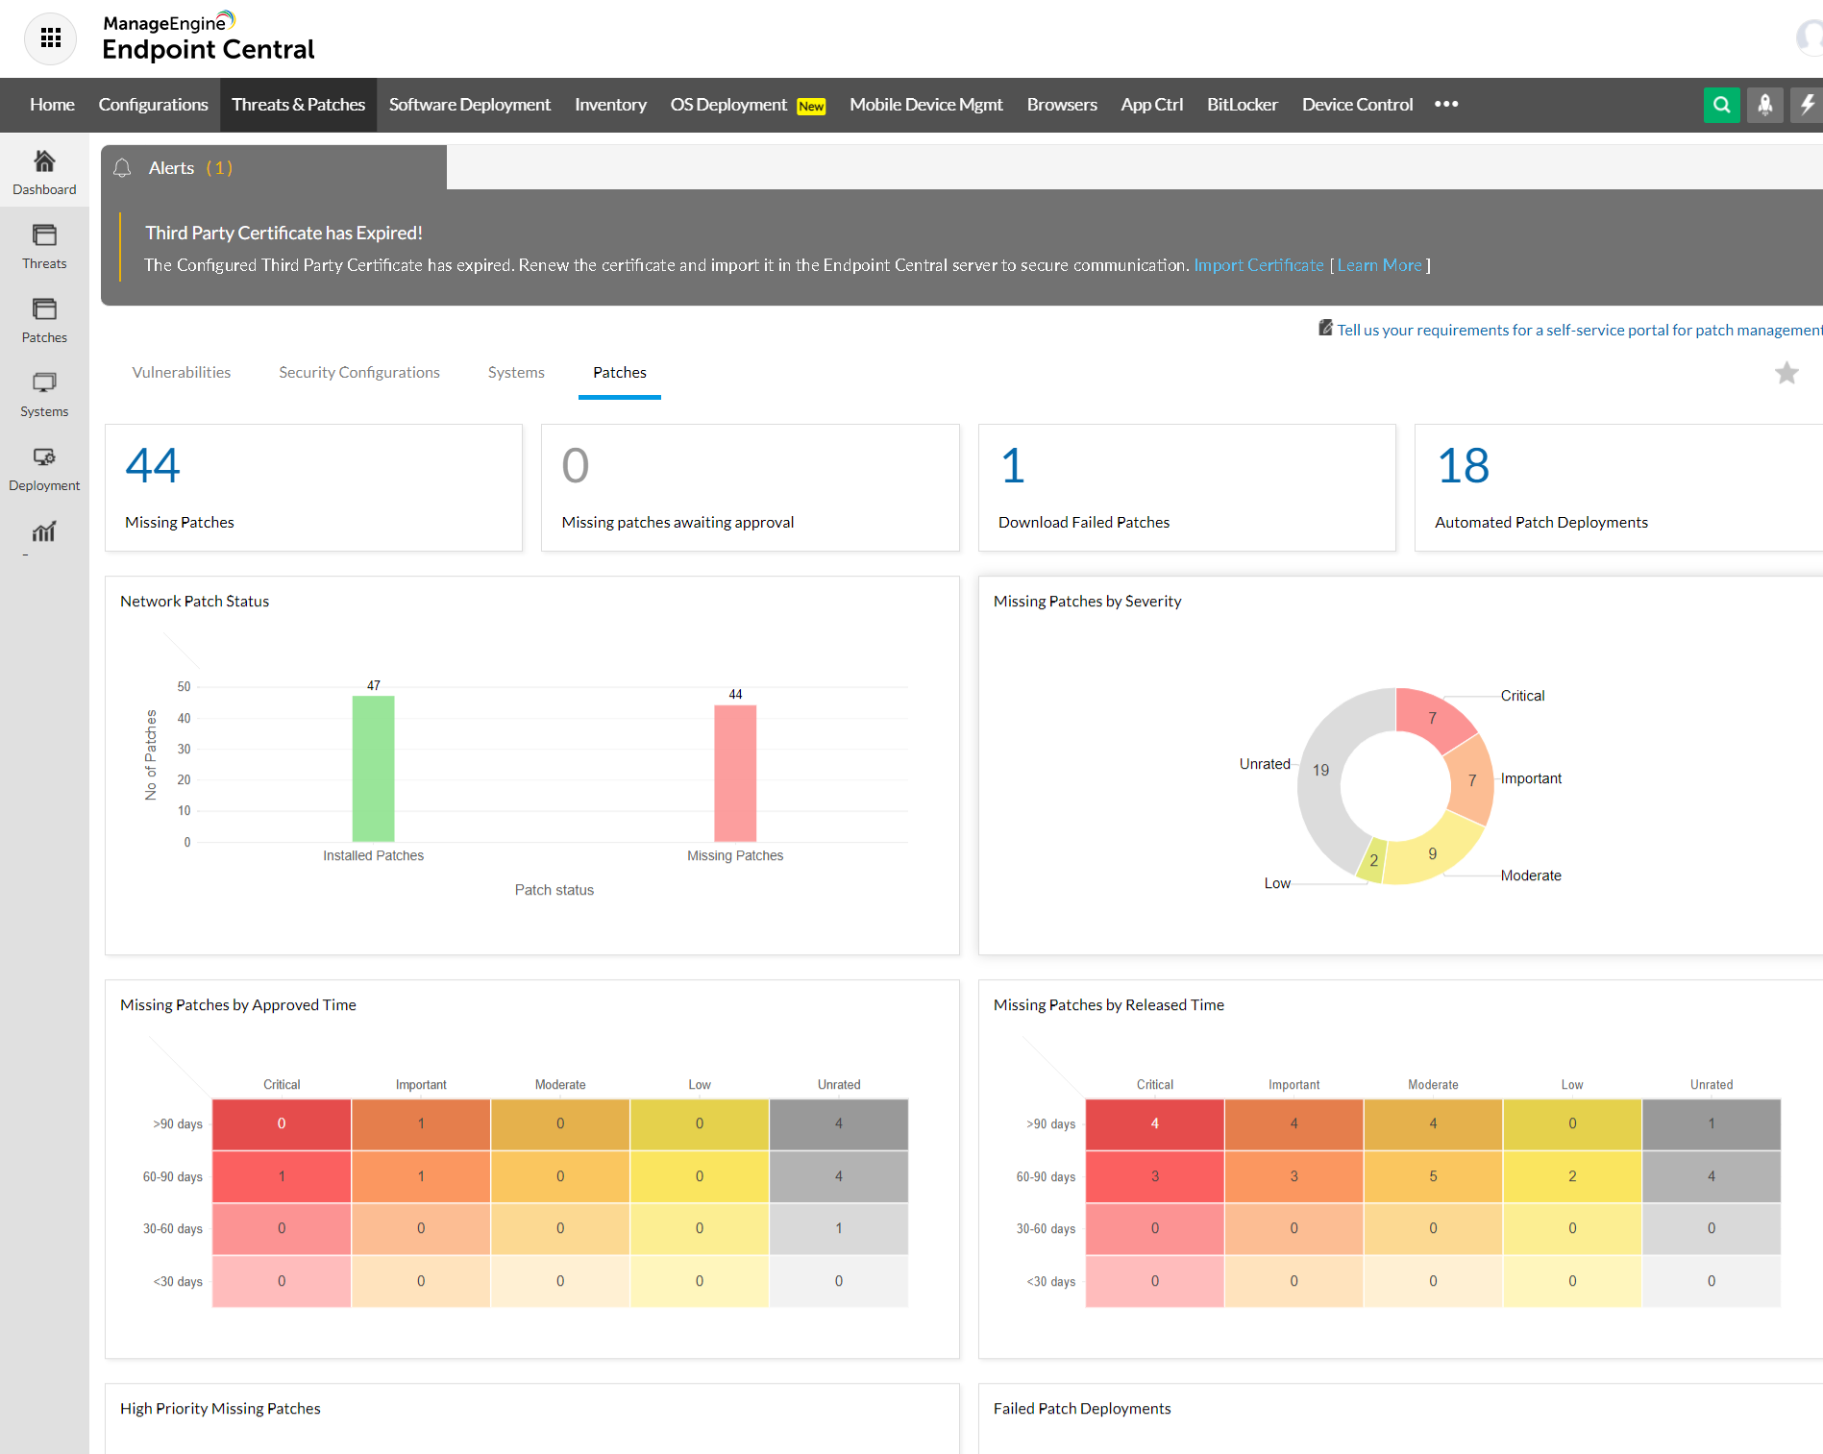This screenshot has height=1454, width=1823.
Task: Open the reports chart sidebar icon
Action: point(44,531)
